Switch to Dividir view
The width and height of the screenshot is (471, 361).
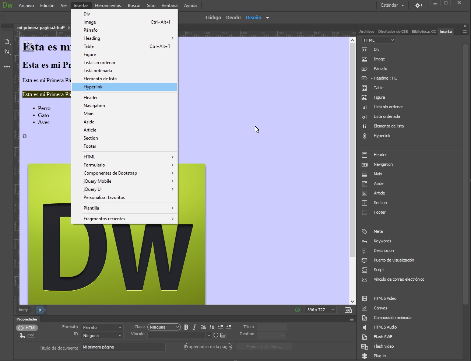[233, 17]
